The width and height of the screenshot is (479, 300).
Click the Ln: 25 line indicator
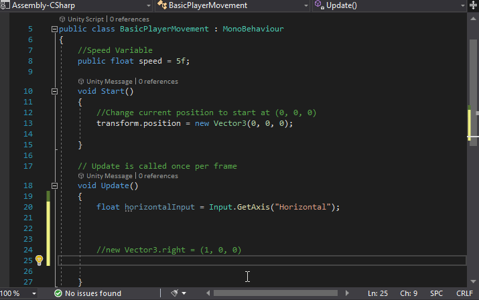pos(378,293)
